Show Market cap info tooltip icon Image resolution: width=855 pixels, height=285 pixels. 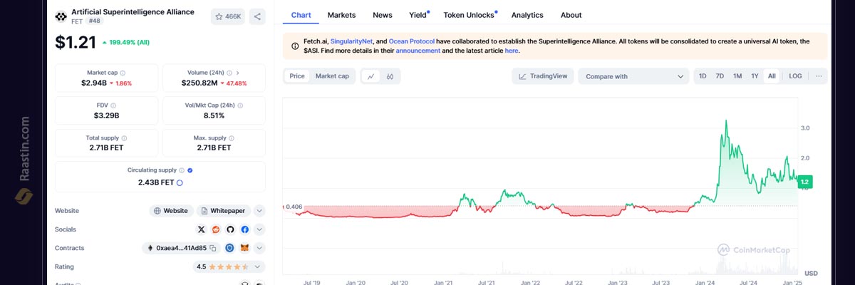coord(123,73)
